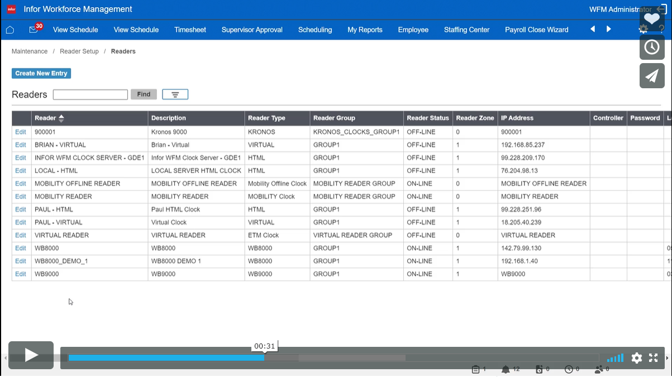Open the Employee menu
Image resolution: width=672 pixels, height=377 pixels.
(x=413, y=30)
